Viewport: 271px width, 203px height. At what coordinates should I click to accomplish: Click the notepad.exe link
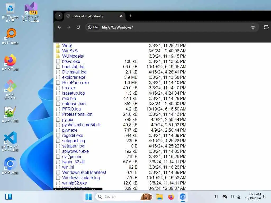point(74,104)
